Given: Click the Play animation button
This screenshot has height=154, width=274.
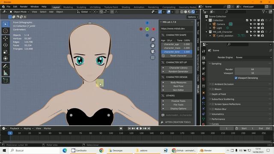Looking at the screenshot, I should click(141, 128).
